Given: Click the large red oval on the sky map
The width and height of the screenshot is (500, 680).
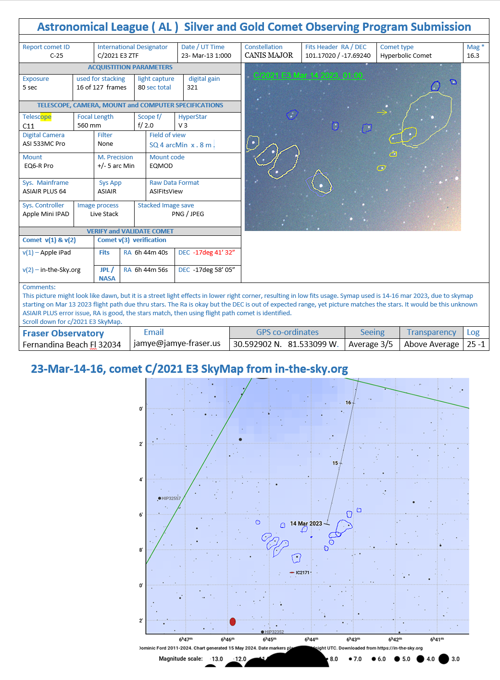Looking at the screenshot, I should [x=233, y=622].
